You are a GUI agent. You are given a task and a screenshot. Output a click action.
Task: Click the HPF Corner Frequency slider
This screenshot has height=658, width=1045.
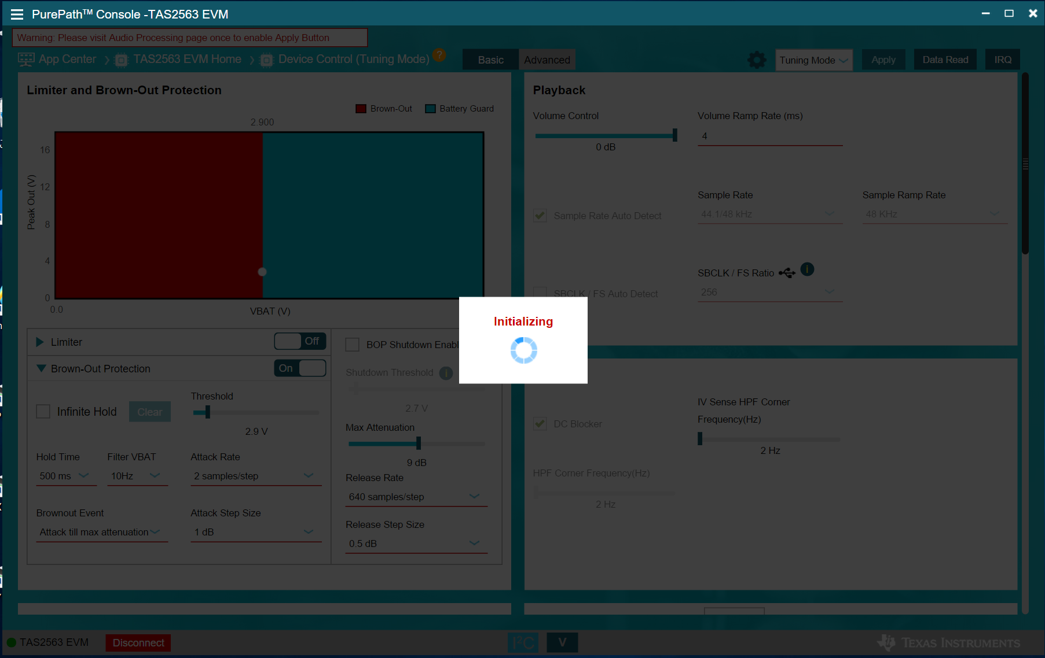[604, 493]
